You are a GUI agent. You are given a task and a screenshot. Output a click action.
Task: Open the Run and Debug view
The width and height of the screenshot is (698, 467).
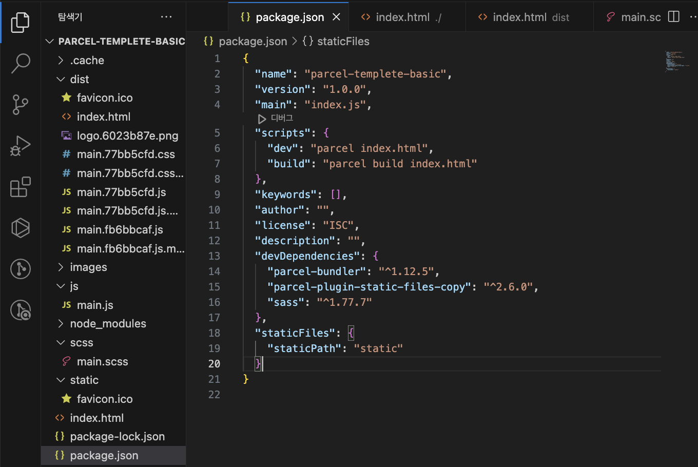pyautogui.click(x=20, y=146)
